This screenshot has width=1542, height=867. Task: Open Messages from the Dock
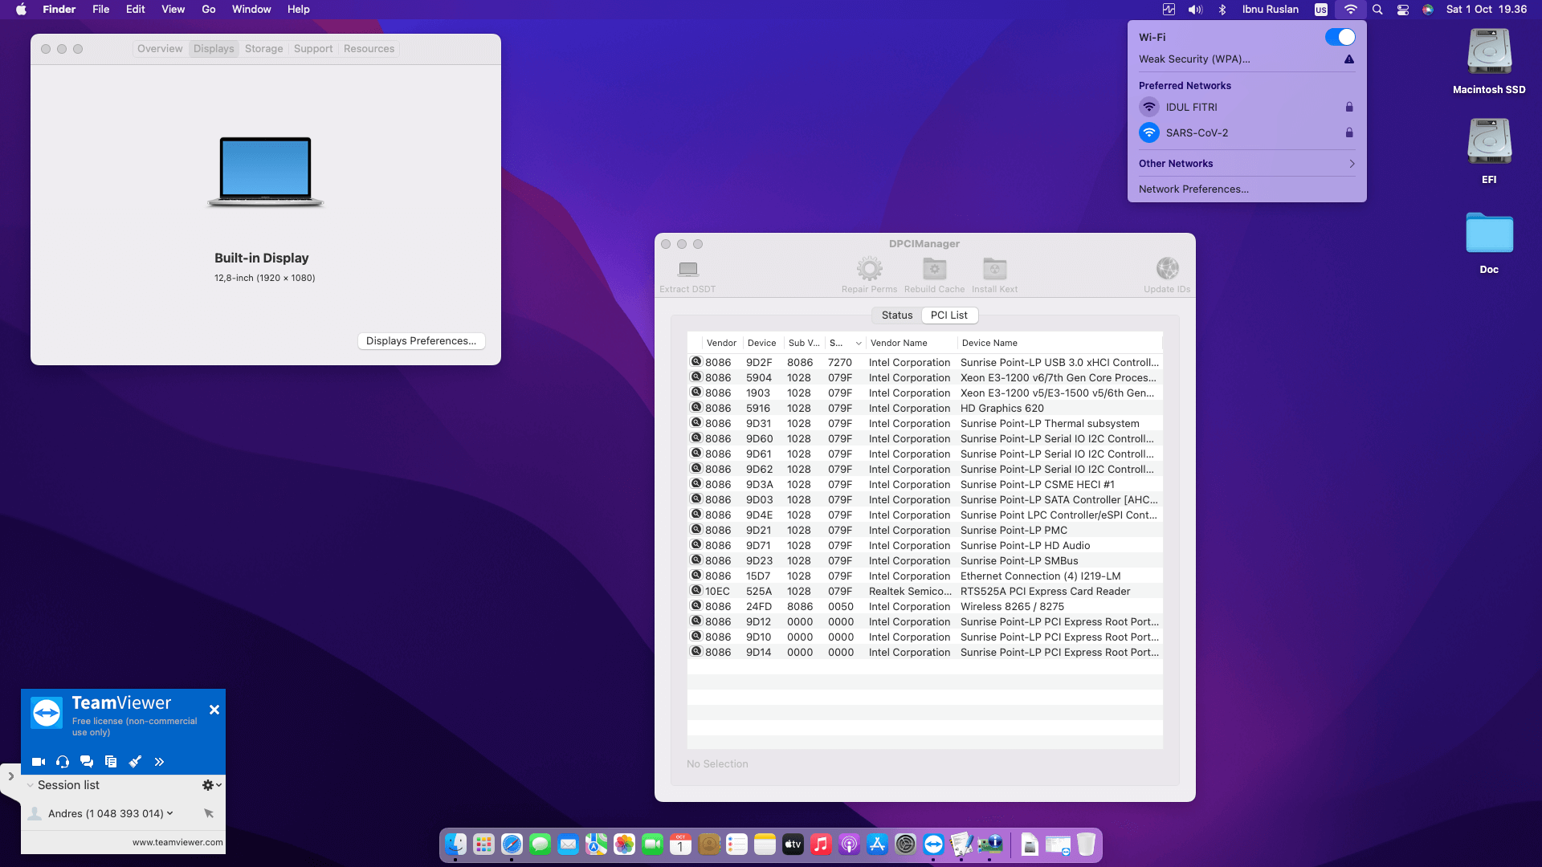pyautogui.click(x=540, y=845)
